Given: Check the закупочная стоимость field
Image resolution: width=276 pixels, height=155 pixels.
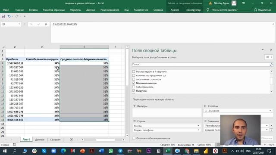Looking at the screenshot, I should pos(134,79).
